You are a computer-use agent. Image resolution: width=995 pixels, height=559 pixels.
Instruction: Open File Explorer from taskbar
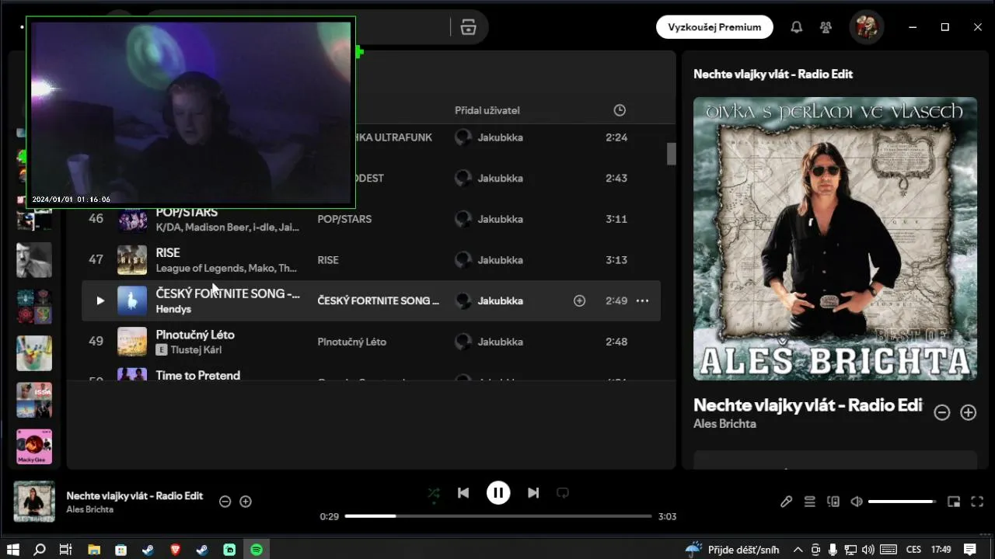(x=93, y=550)
